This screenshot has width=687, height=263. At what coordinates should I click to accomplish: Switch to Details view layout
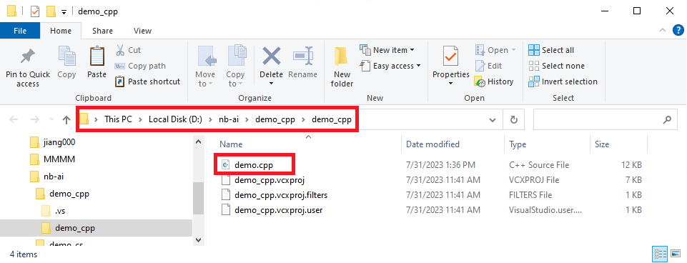660,254
